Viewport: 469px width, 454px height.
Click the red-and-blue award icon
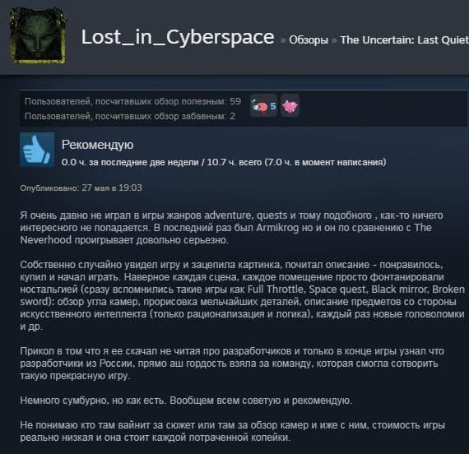259,106
